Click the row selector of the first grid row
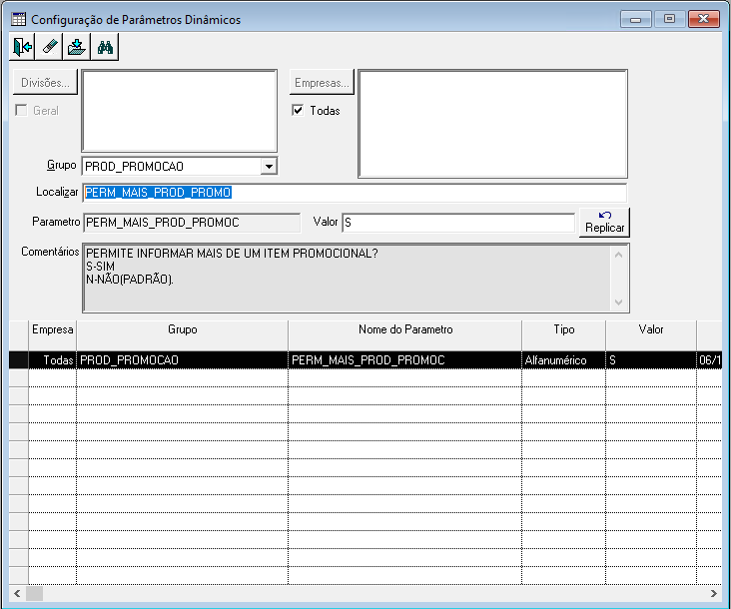 point(19,360)
